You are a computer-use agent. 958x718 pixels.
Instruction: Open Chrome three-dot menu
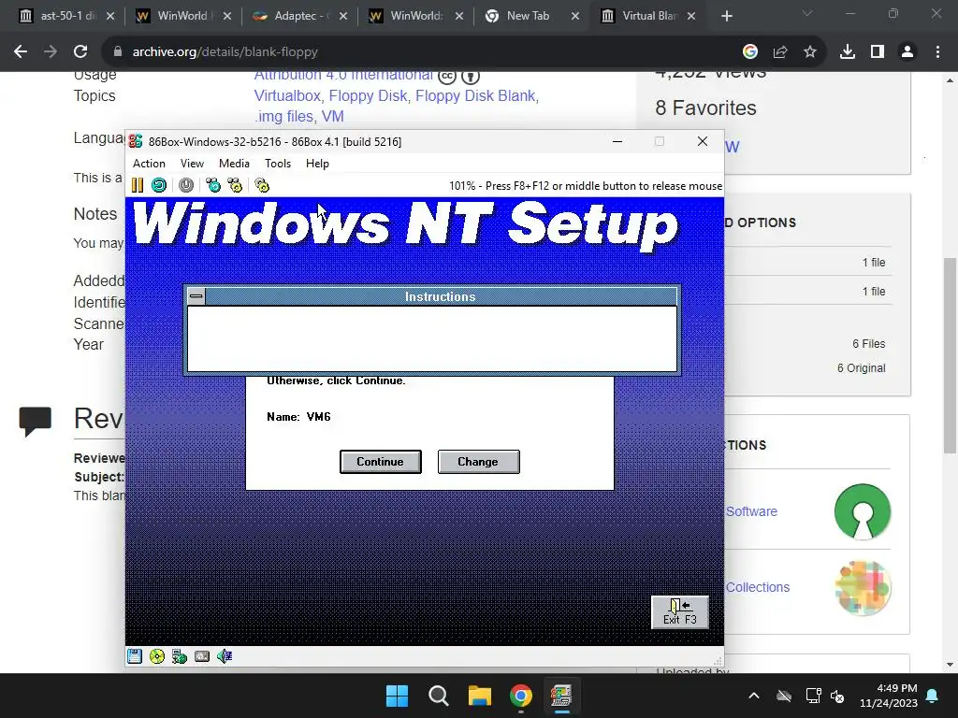point(937,52)
